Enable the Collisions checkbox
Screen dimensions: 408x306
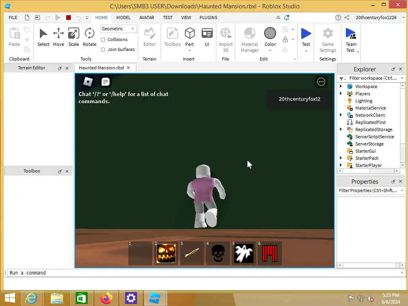click(103, 39)
